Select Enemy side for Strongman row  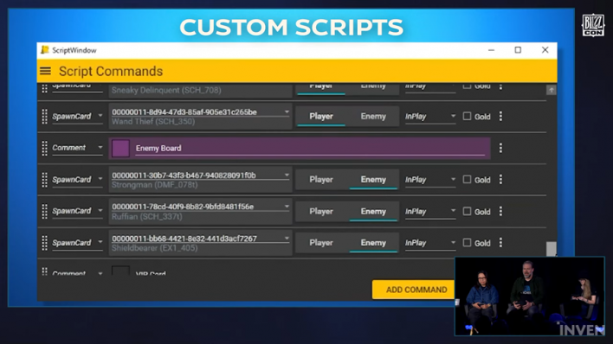pyautogui.click(x=373, y=180)
